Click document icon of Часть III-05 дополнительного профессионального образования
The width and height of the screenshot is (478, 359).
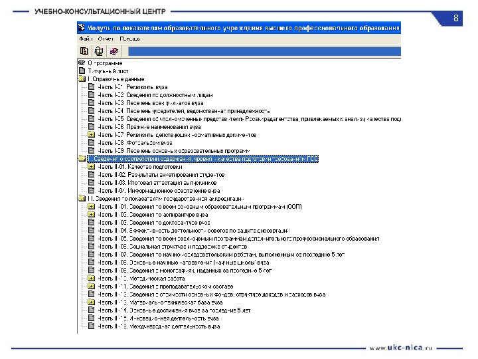tap(91, 239)
